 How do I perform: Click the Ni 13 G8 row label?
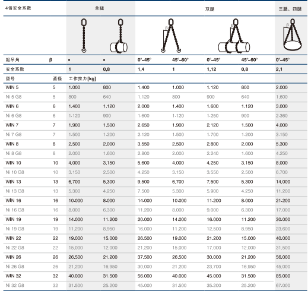coord(15,191)
